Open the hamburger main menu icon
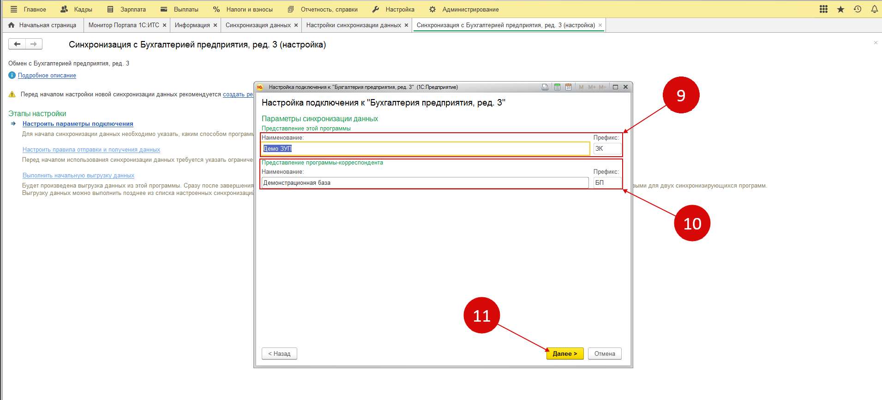This screenshot has height=400, width=882. (x=14, y=9)
